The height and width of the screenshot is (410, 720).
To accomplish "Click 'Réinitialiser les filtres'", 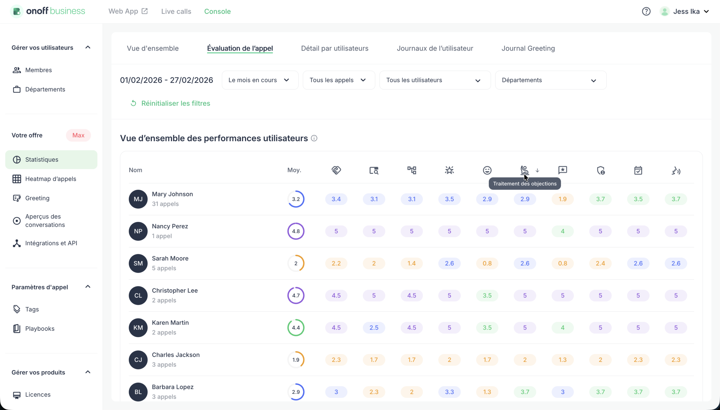I will 170,103.
